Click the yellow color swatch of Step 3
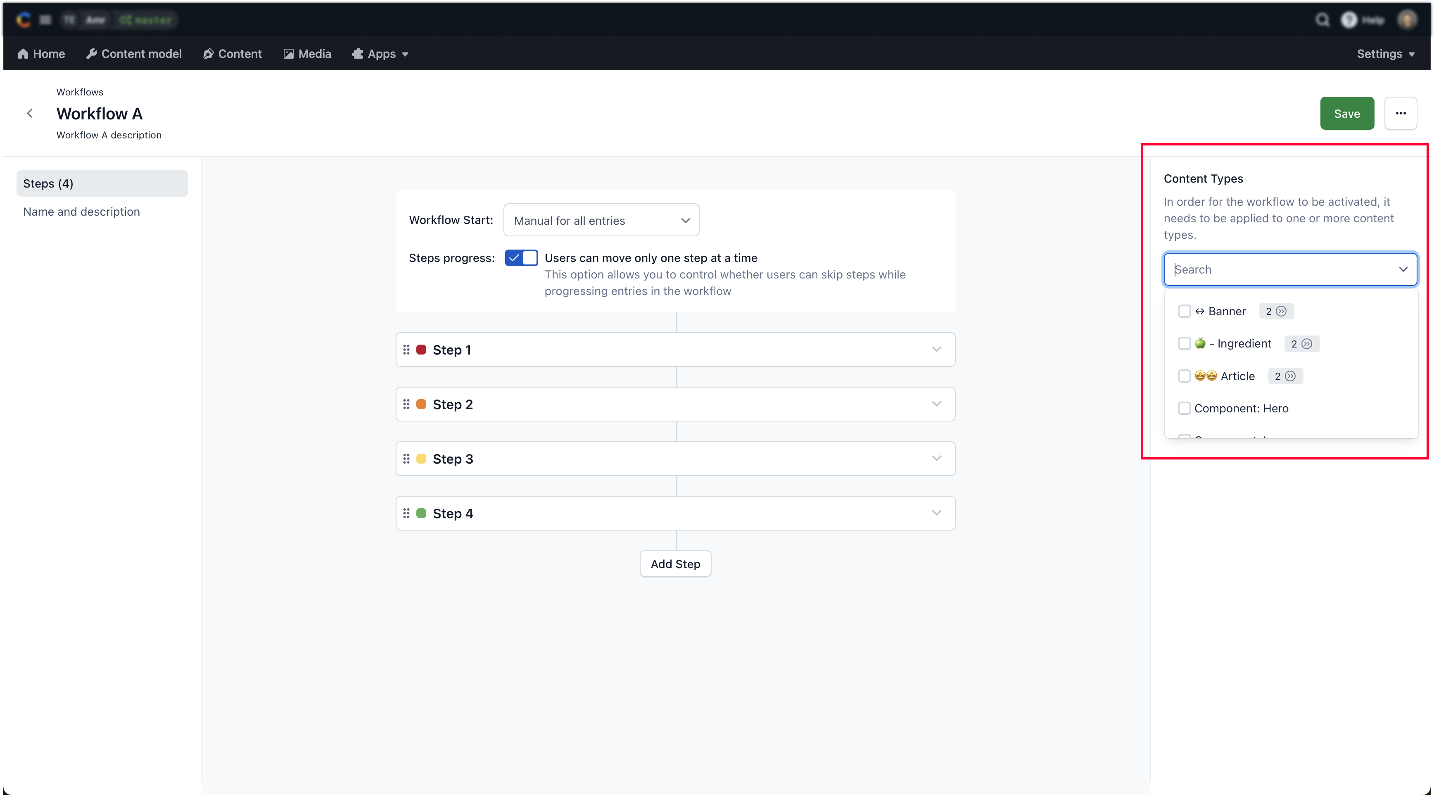Image resolution: width=1434 pixels, height=795 pixels. coord(421,459)
